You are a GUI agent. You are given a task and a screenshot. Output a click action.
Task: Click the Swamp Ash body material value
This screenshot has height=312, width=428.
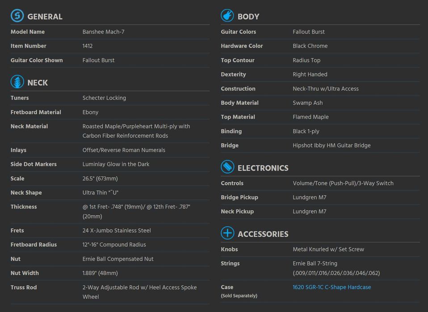(x=308, y=103)
